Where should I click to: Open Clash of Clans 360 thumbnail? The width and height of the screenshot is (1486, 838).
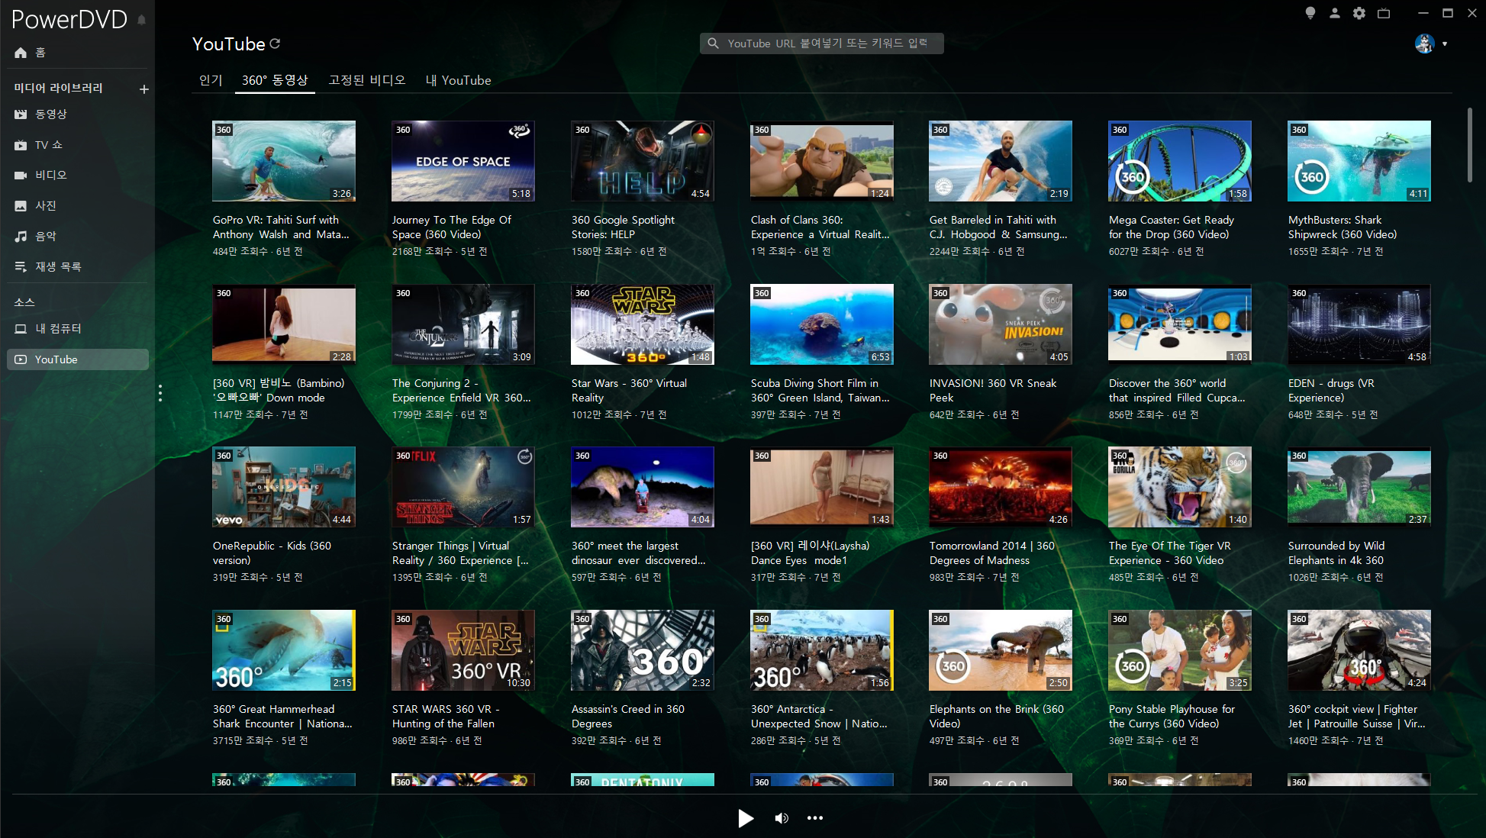point(822,161)
